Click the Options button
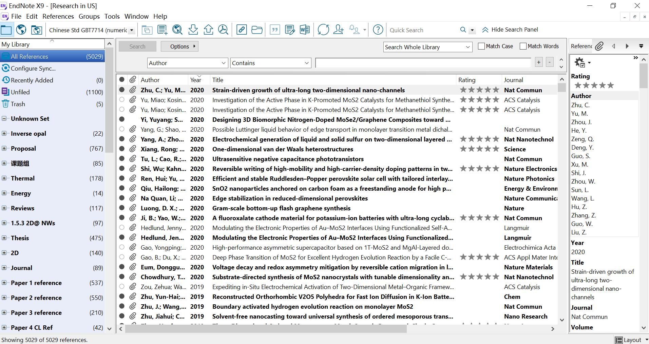This screenshot has width=649, height=344. click(179, 46)
